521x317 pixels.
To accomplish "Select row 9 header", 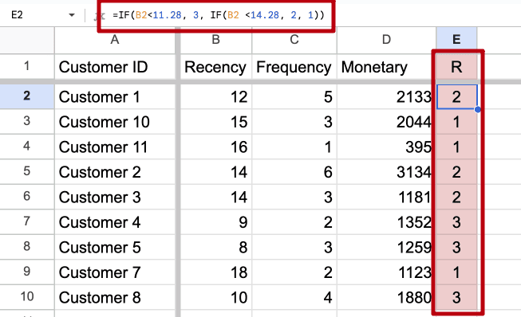I will point(27,272).
